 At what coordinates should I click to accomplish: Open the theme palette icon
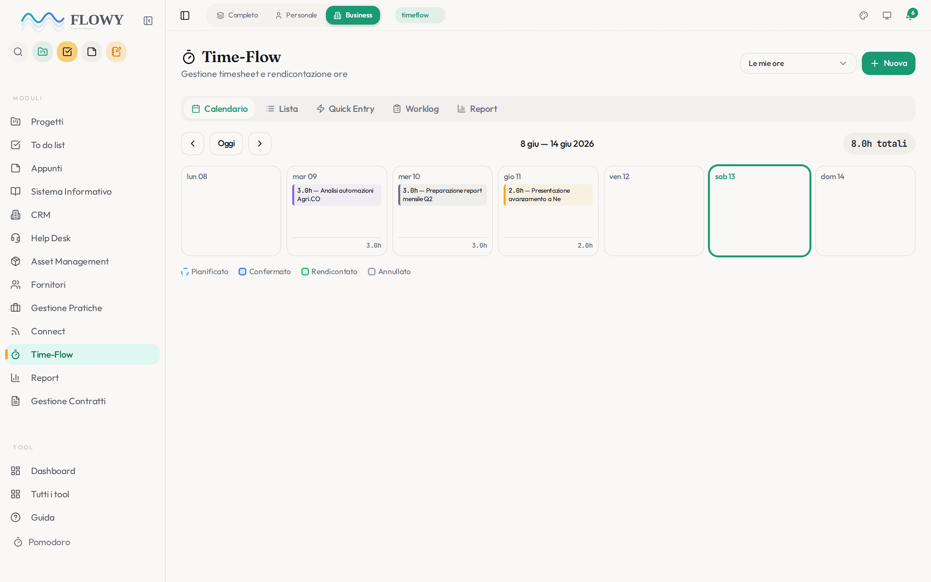point(864,16)
